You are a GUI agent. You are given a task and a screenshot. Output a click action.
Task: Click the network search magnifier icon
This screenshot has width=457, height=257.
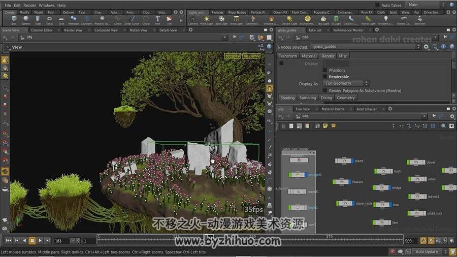443,126
